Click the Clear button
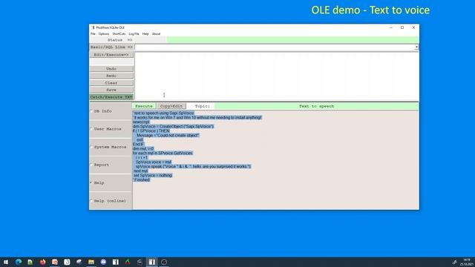Viewport: 475px width, 267px height. [x=111, y=83]
